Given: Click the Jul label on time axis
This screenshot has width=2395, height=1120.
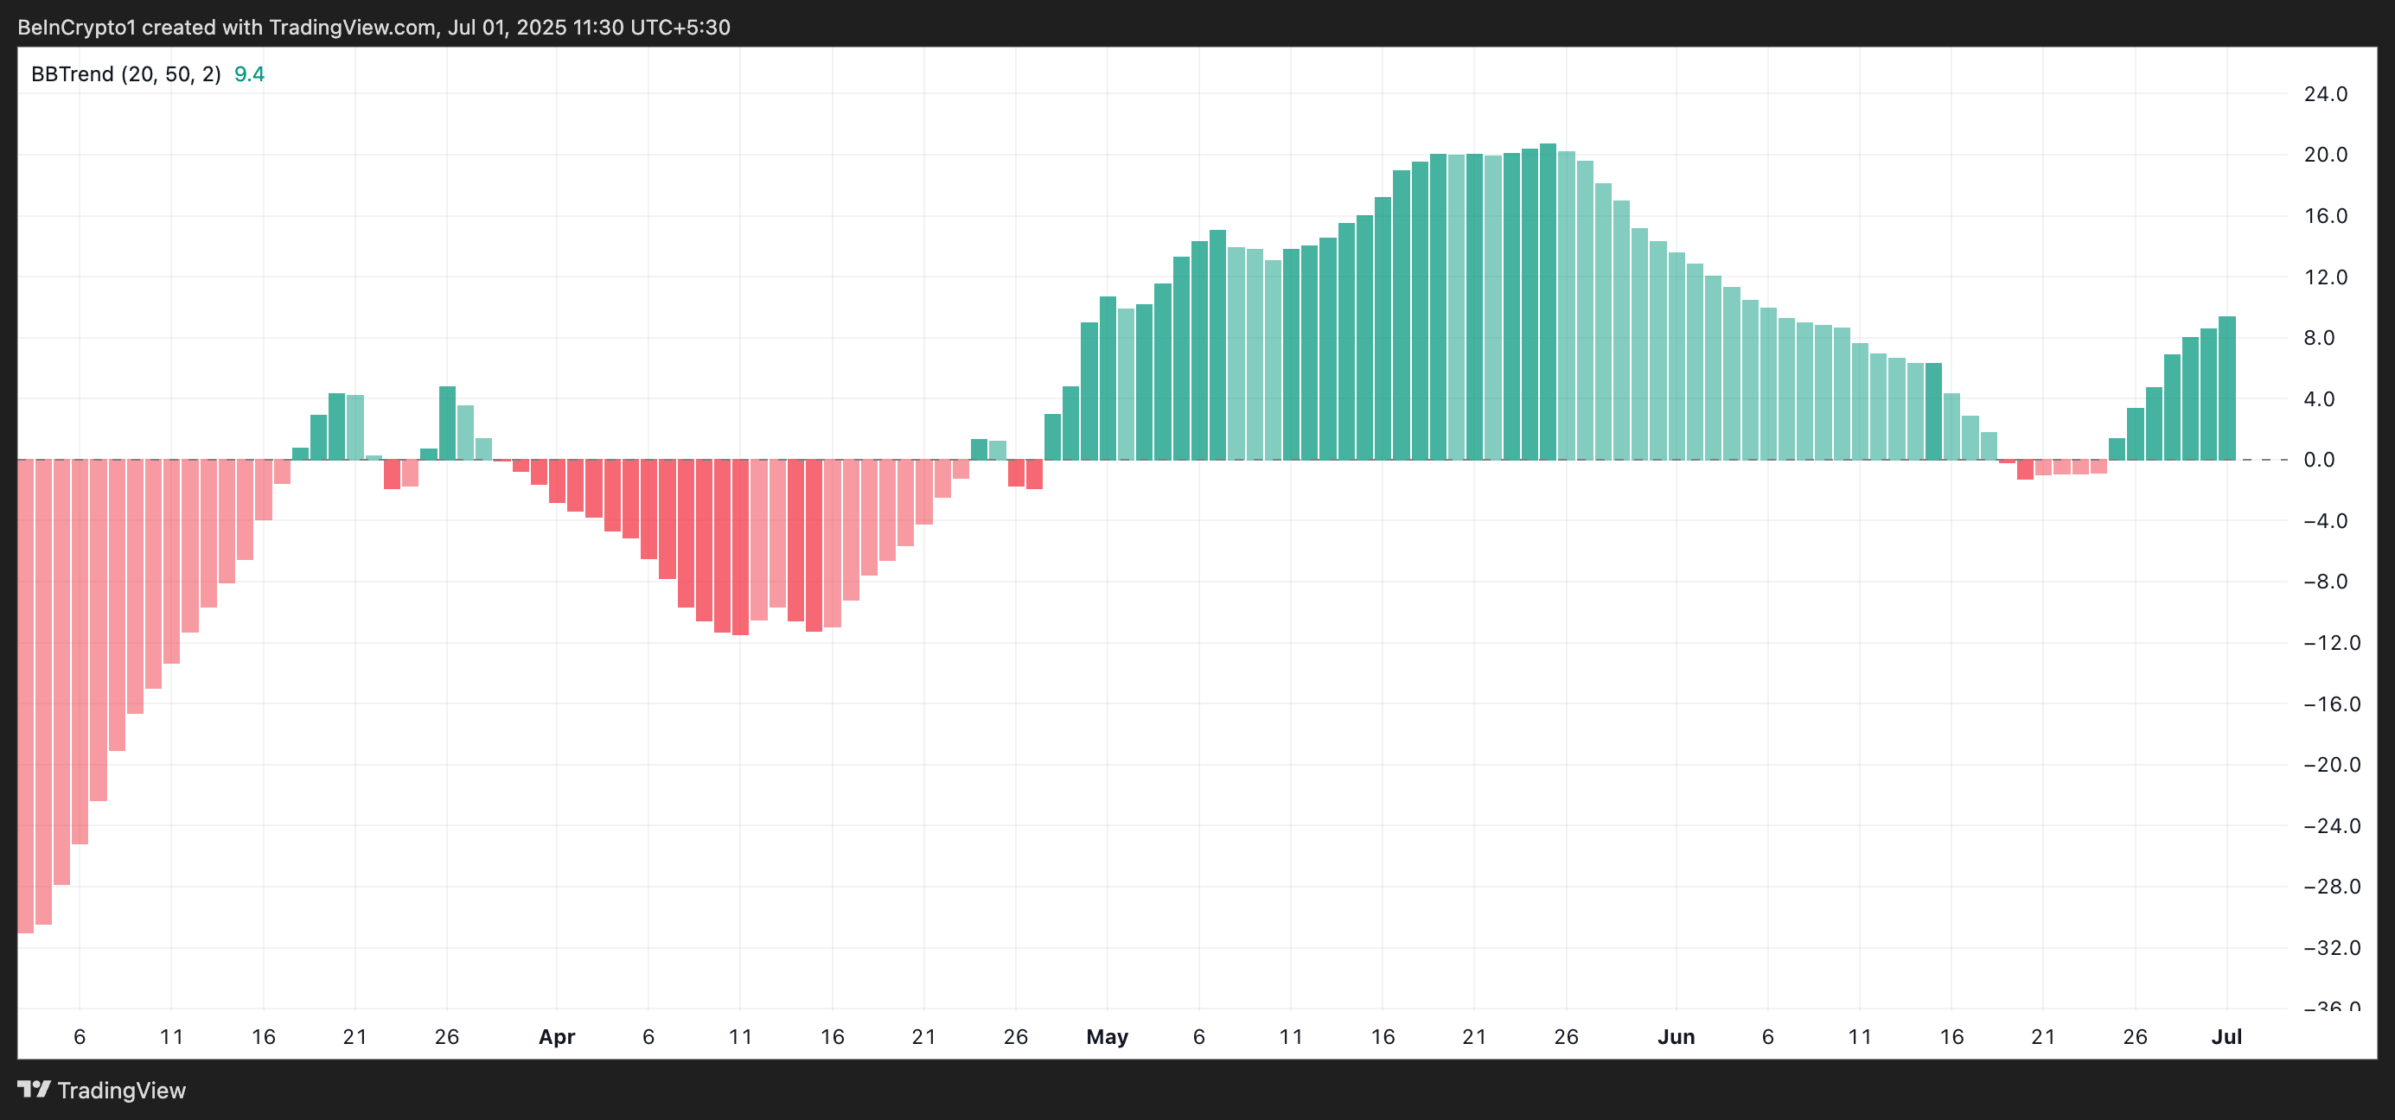Looking at the screenshot, I should coord(2226,1036).
